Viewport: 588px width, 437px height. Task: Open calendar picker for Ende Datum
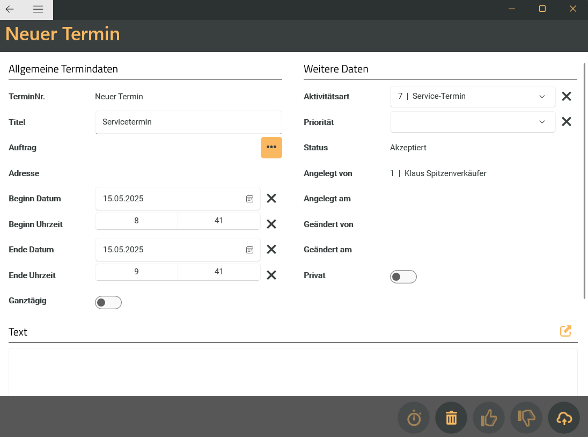tap(249, 250)
